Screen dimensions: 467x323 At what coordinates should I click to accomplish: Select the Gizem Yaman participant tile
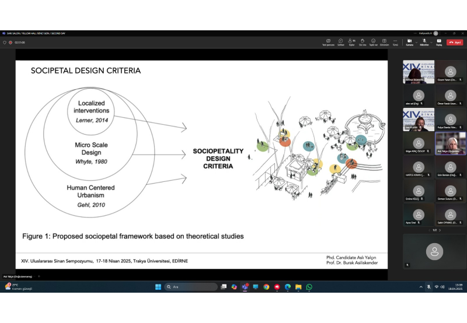450,72
